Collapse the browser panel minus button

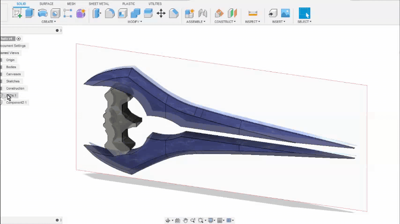(x=57, y=30)
